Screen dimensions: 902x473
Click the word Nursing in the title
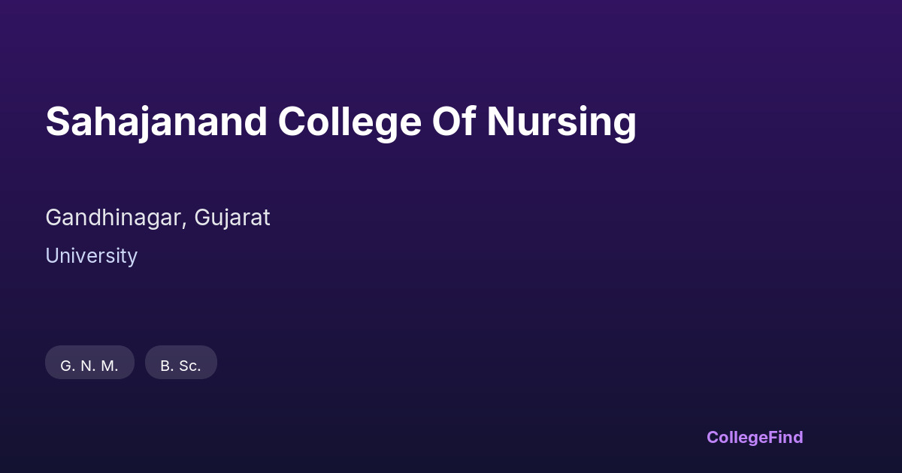point(561,122)
